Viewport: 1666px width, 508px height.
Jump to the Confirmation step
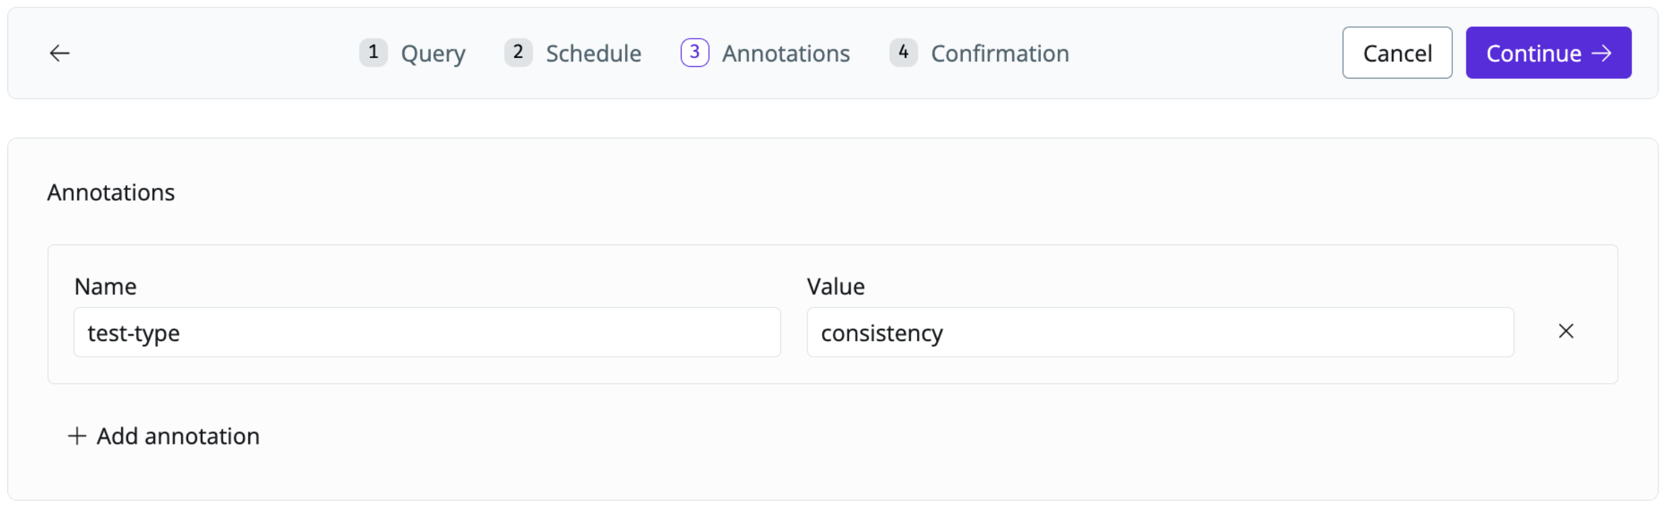[x=999, y=53]
